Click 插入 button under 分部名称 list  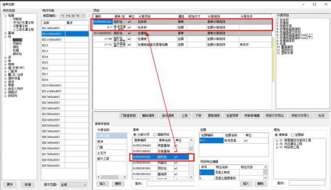coord(103,184)
